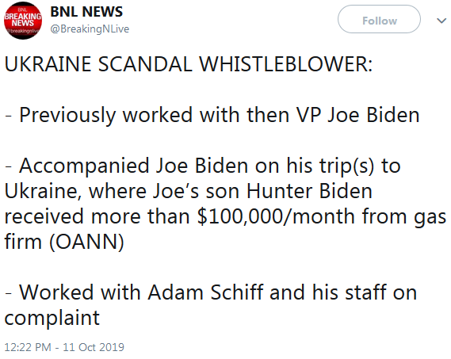Visit the @BreakingNLive handle link

coord(90,29)
